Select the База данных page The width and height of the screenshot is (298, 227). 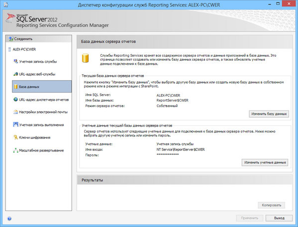pos(42,87)
